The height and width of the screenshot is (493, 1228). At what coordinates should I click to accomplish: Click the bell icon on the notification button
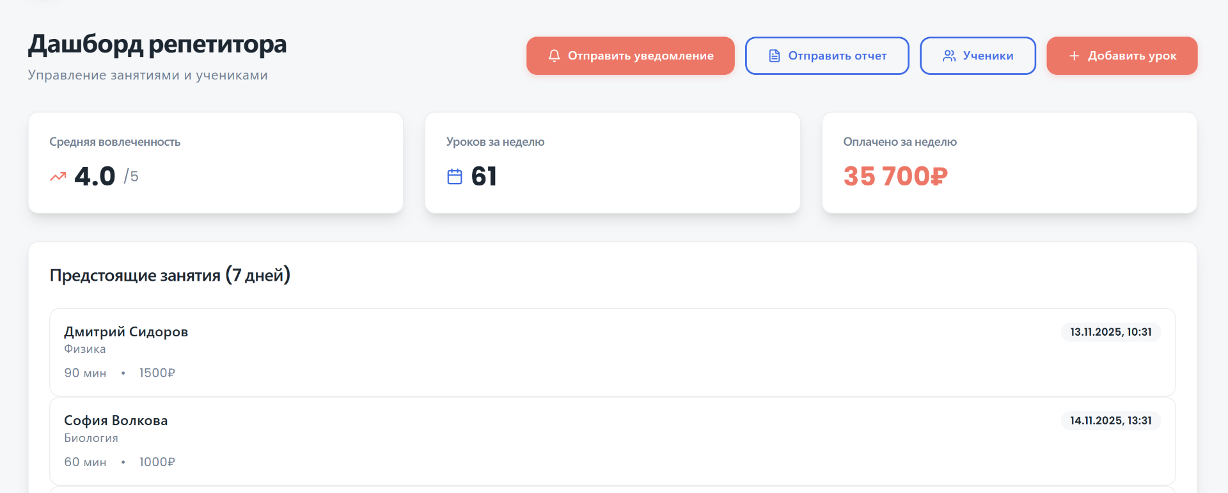tap(554, 56)
